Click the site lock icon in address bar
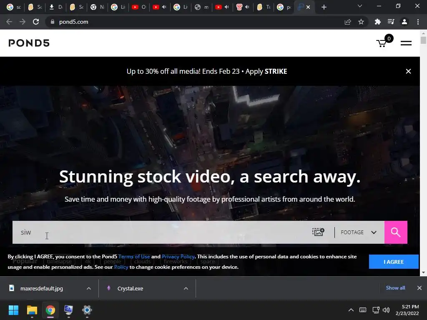Viewport: 427px width, 320px height. pos(53,22)
